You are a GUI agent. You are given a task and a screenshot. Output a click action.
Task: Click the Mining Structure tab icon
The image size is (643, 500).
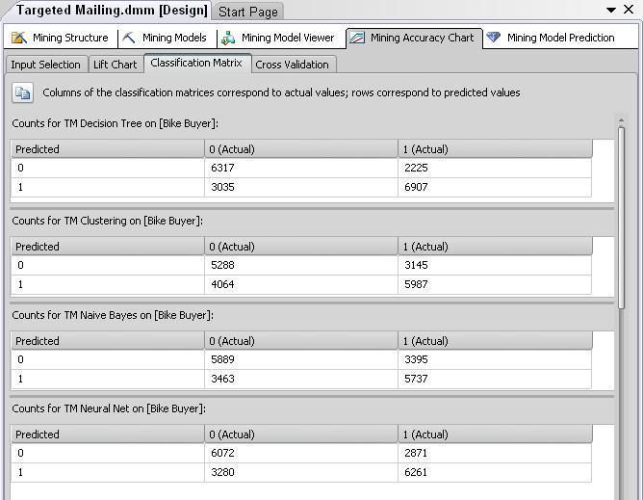(x=19, y=38)
